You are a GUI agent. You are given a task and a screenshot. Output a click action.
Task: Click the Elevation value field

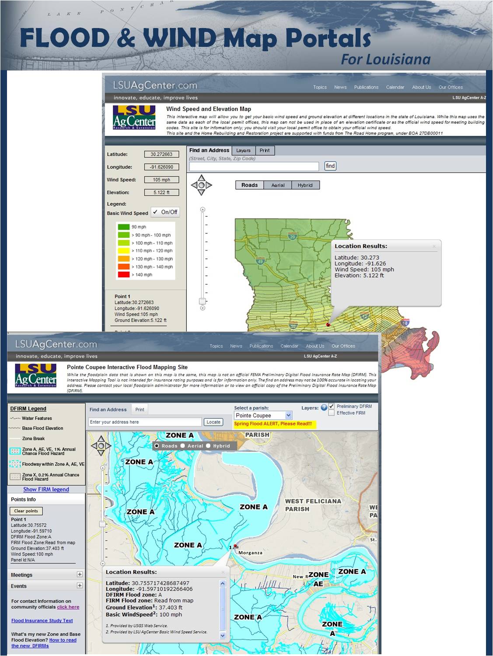(x=161, y=192)
